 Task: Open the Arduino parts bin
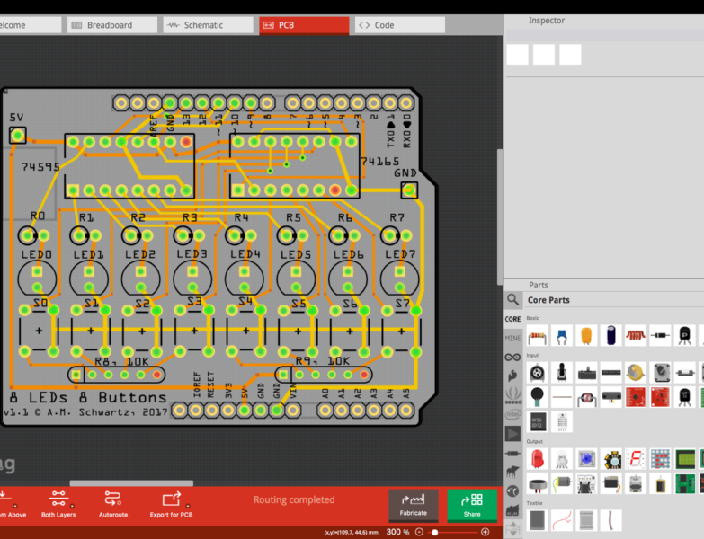tap(512, 358)
